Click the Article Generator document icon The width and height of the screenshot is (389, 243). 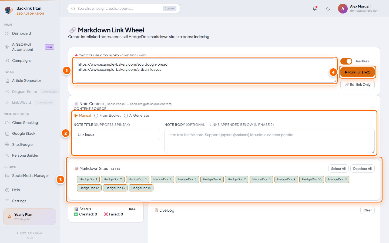tap(7, 80)
